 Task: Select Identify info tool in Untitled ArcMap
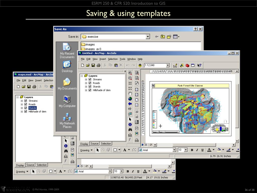click(x=130, y=124)
